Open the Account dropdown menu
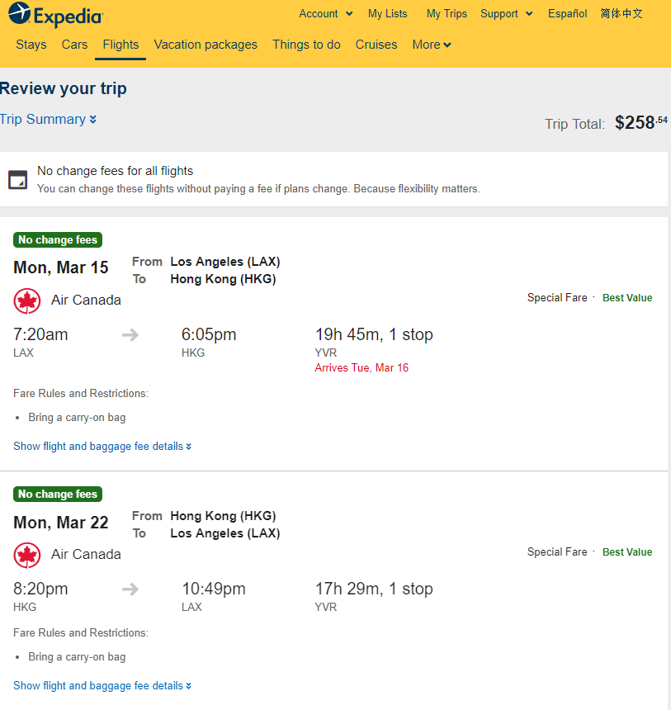Image resolution: width=671 pixels, height=710 pixels. (325, 13)
